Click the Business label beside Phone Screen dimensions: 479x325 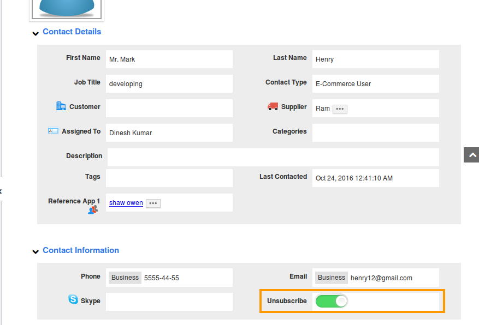[x=125, y=278]
